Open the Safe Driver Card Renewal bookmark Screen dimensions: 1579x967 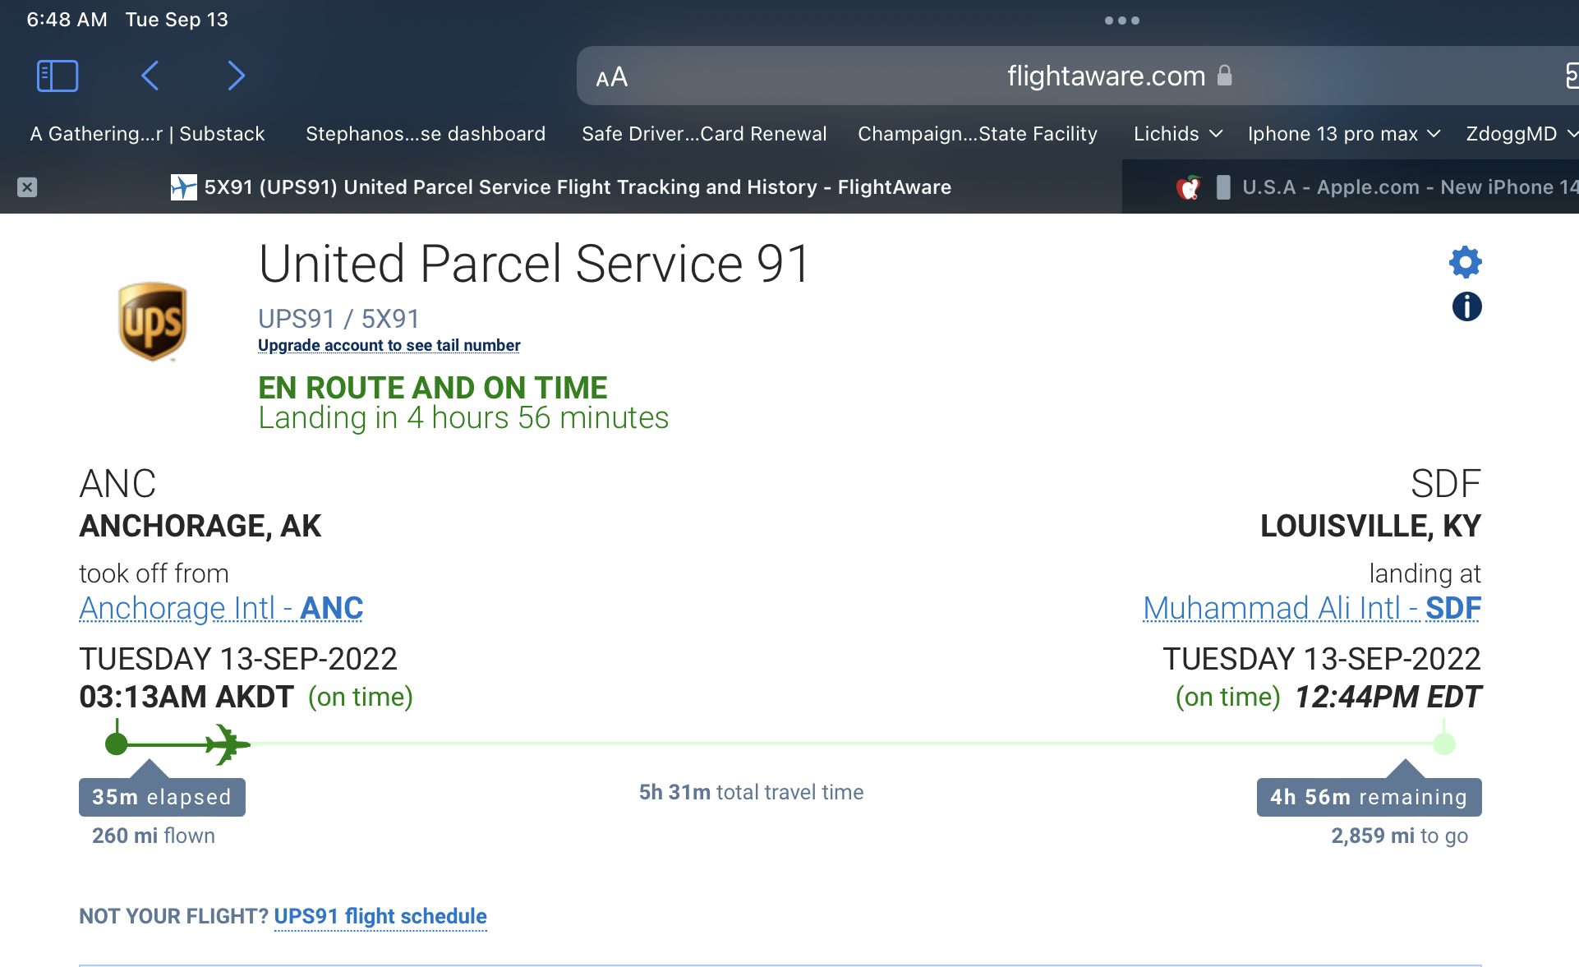coord(704,134)
